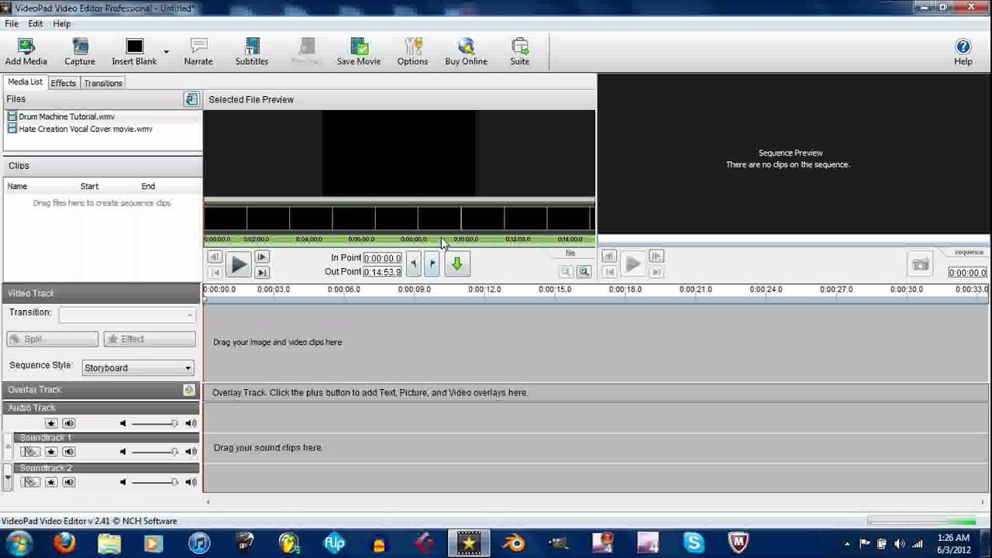Image resolution: width=992 pixels, height=558 pixels.
Task: Set the Out Point flag button
Action: [432, 264]
